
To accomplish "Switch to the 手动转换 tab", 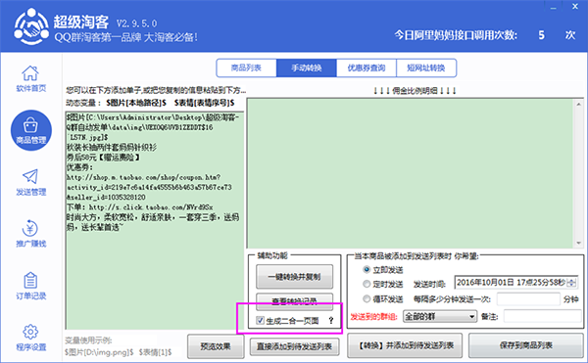I will click(x=307, y=68).
